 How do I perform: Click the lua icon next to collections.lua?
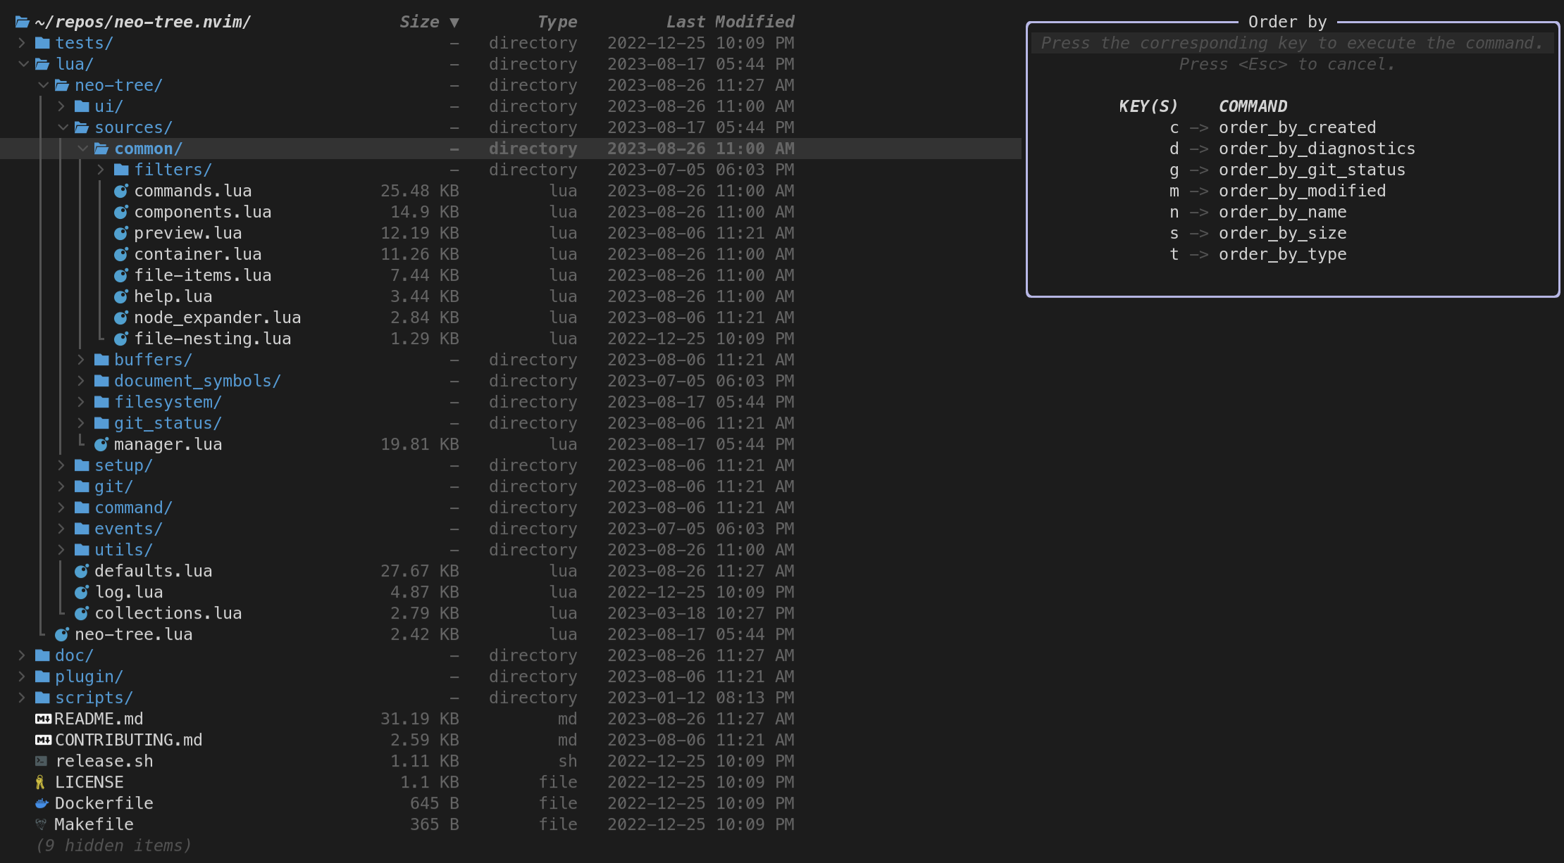pos(82,613)
